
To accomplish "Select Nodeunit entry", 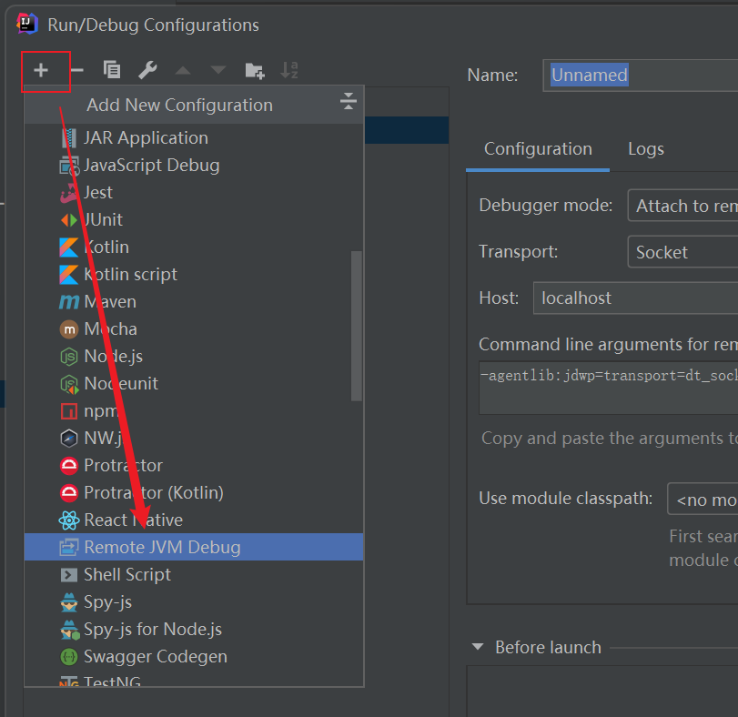I will [194, 383].
